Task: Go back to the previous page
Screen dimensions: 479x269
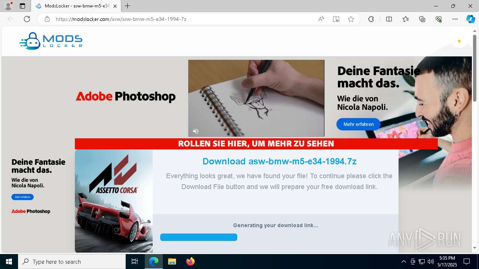Action: (10, 19)
